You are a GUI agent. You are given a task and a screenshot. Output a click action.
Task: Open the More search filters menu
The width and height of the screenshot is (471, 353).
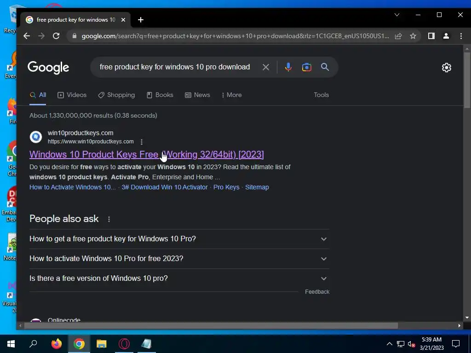(x=231, y=95)
